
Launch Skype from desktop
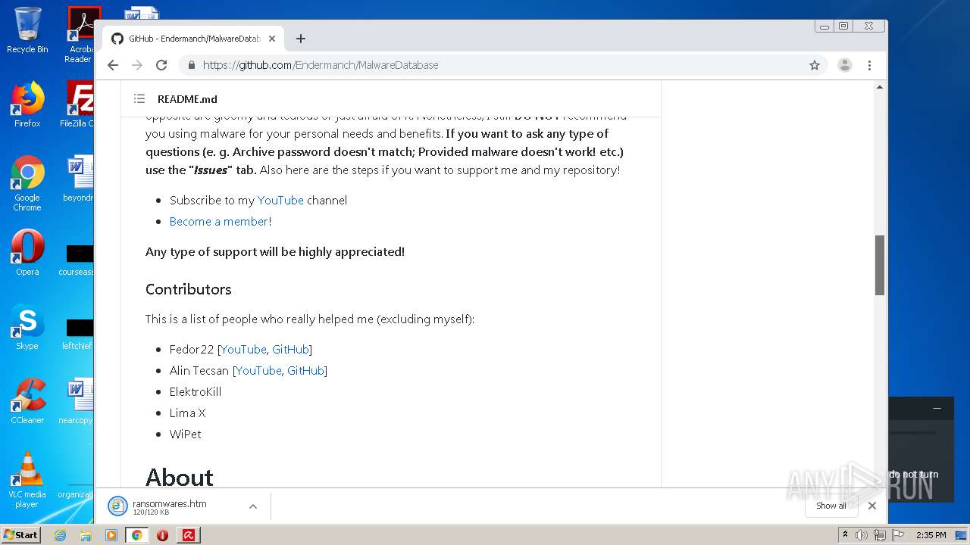[x=27, y=326]
